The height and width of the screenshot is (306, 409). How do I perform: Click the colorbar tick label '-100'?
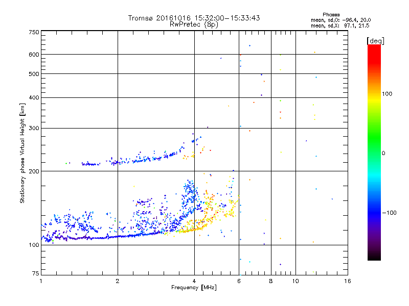pyautogui.click(x=389, y=213)
